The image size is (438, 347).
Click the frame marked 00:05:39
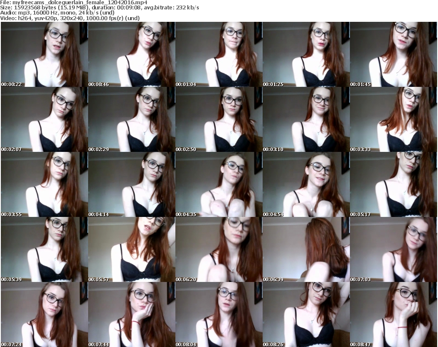(x=44, y=249)
